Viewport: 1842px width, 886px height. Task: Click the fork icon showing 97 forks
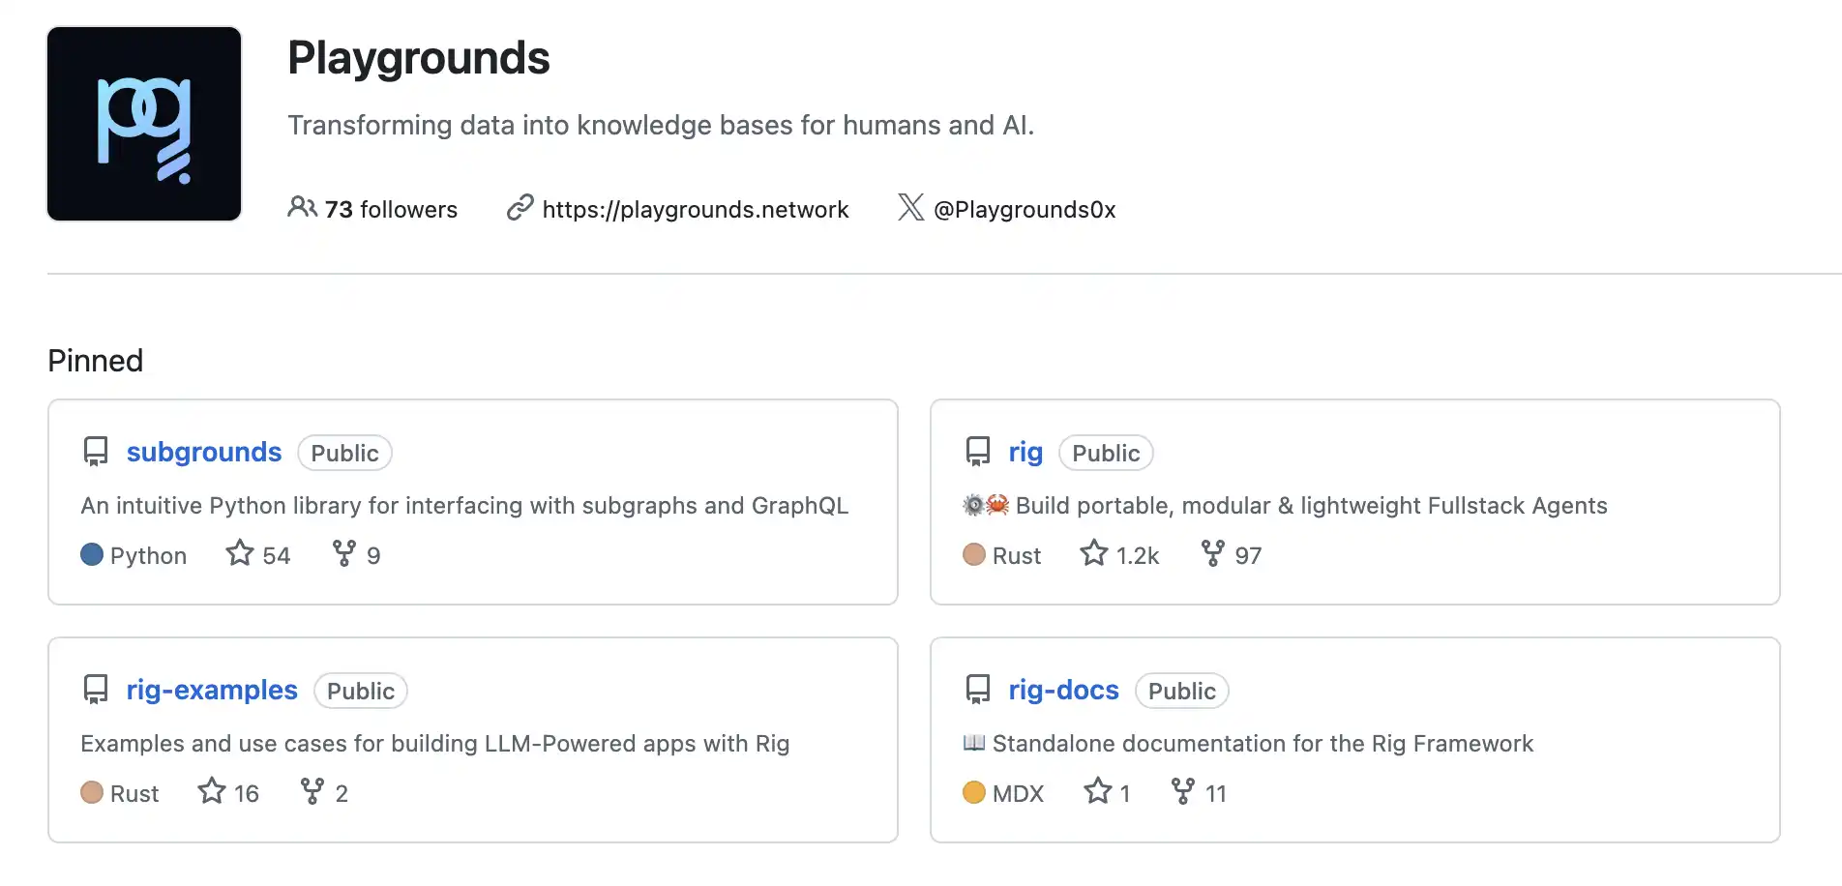tap(1213, 553)
